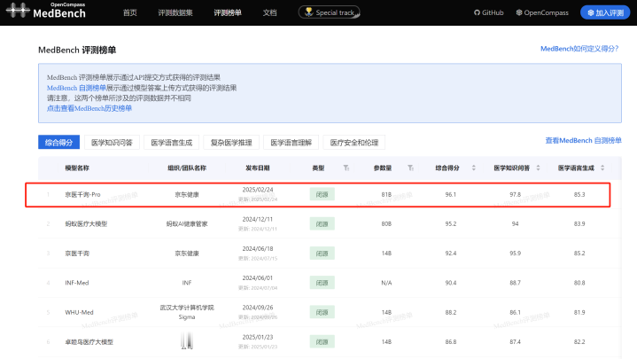Open 查看MedBench 自测榜单 link
Viewport: 637px width, 359px height.
583,141
